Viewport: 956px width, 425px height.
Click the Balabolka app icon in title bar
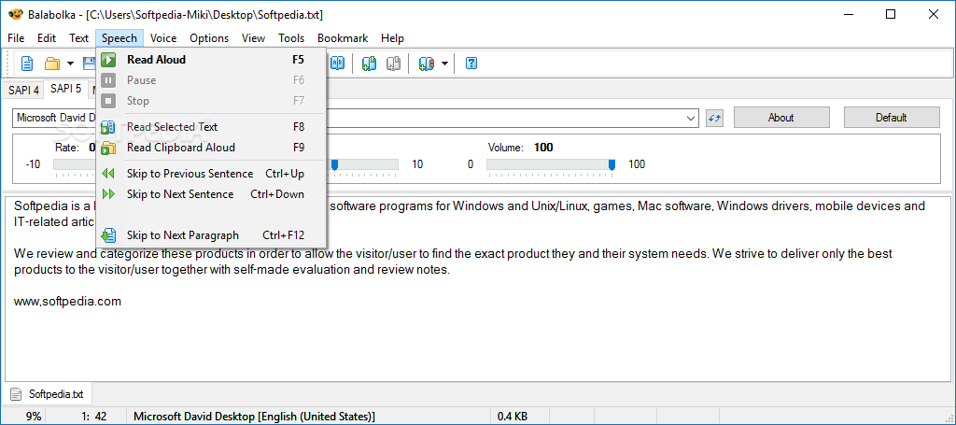pyautogui.click(x=15, y=15)
